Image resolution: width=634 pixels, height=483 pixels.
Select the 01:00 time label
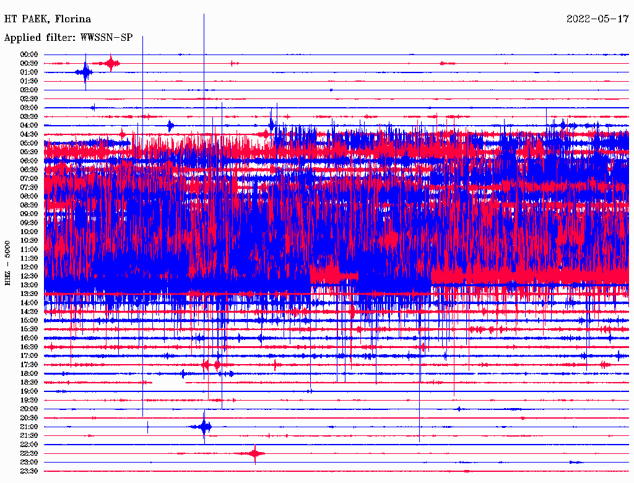click(x=29, y=72)
